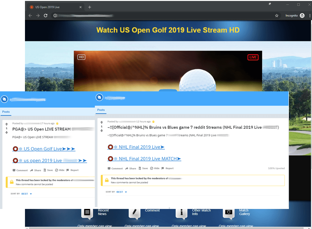Downvote the Bruins vs Blues game 7 post
Image resolution: width=312 pixels, height=229 pixels.
102,131
